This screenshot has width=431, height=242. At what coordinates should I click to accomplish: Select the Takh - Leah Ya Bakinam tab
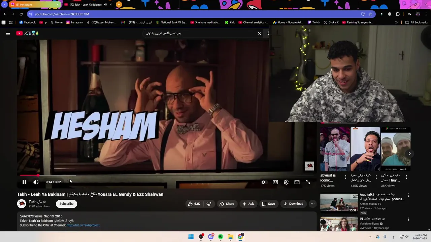pyautogui.click(x=85, y=5)
